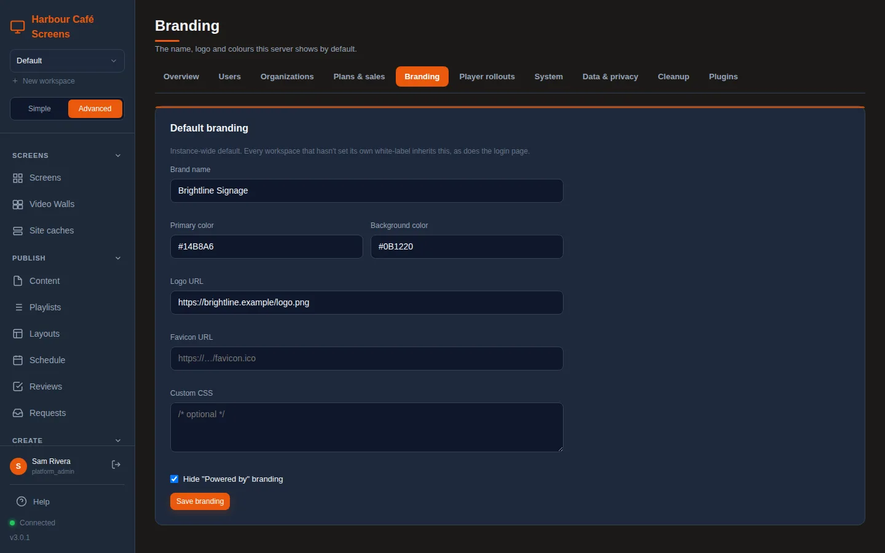This screenshot has height=553, width=885.
Task: Open the Plans & sales tab
Action: [359, 77]
